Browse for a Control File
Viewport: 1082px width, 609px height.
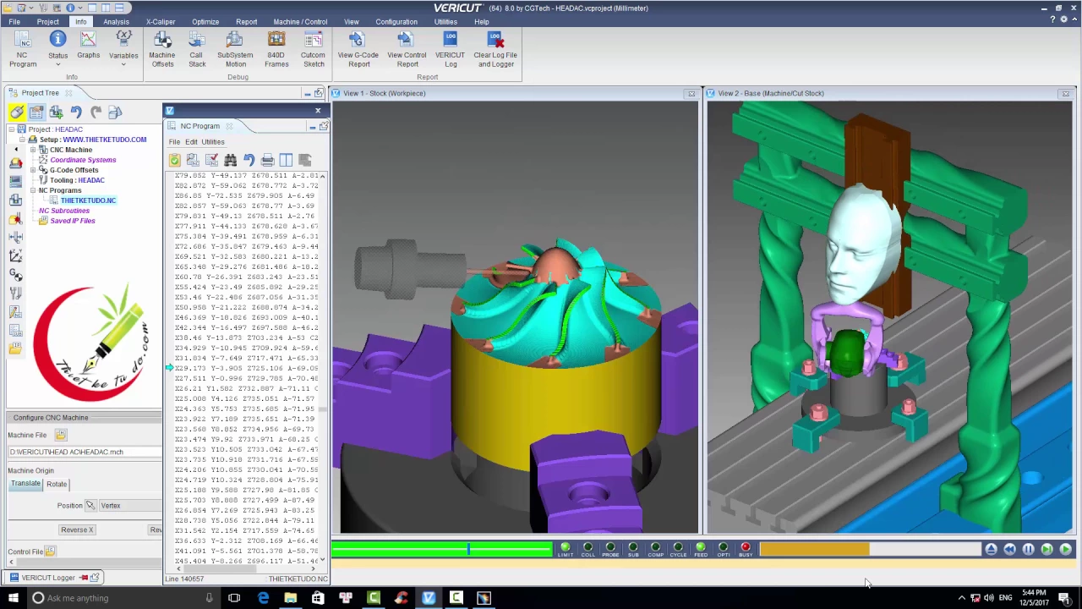[x=50, y=551]
